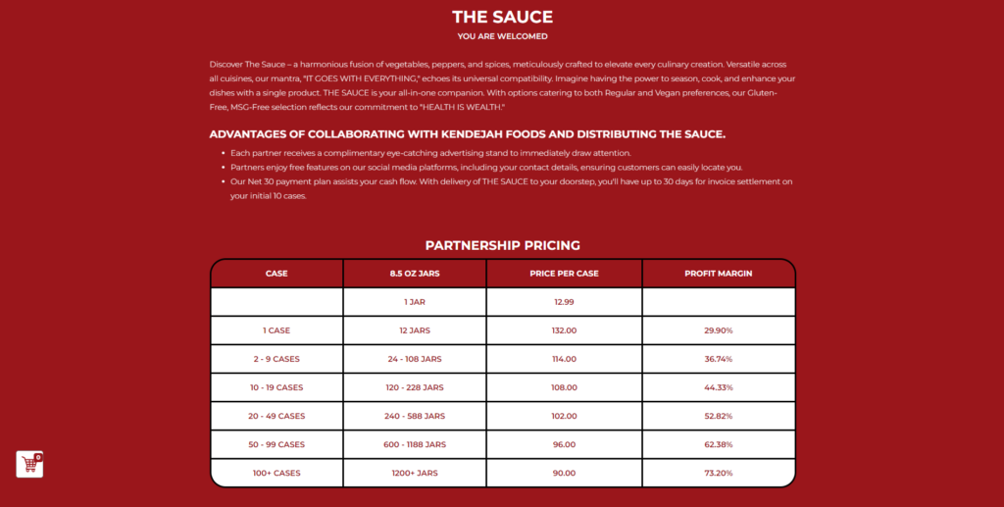Click the 73.20% profit margin cell
The height and width of the screenshot is (507, 1004).
click(x=718, y=473)
